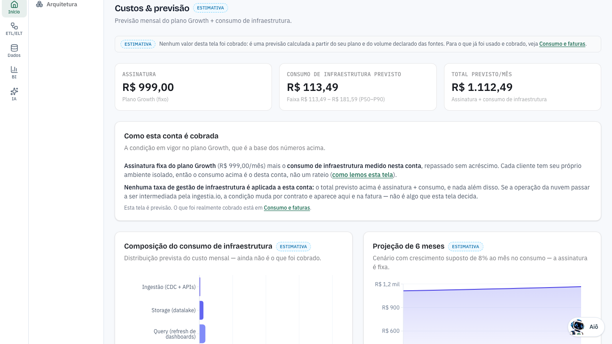The height and width of the screenshot is (344, 612).
Task: Click the Storage (datalake) bar in chart
Action: pyautogui.click(x=202, y=310)
